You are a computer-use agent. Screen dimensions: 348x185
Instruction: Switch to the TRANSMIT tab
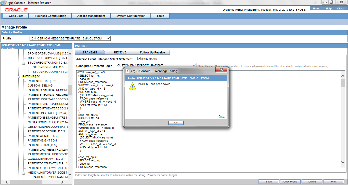click(90, 52)
